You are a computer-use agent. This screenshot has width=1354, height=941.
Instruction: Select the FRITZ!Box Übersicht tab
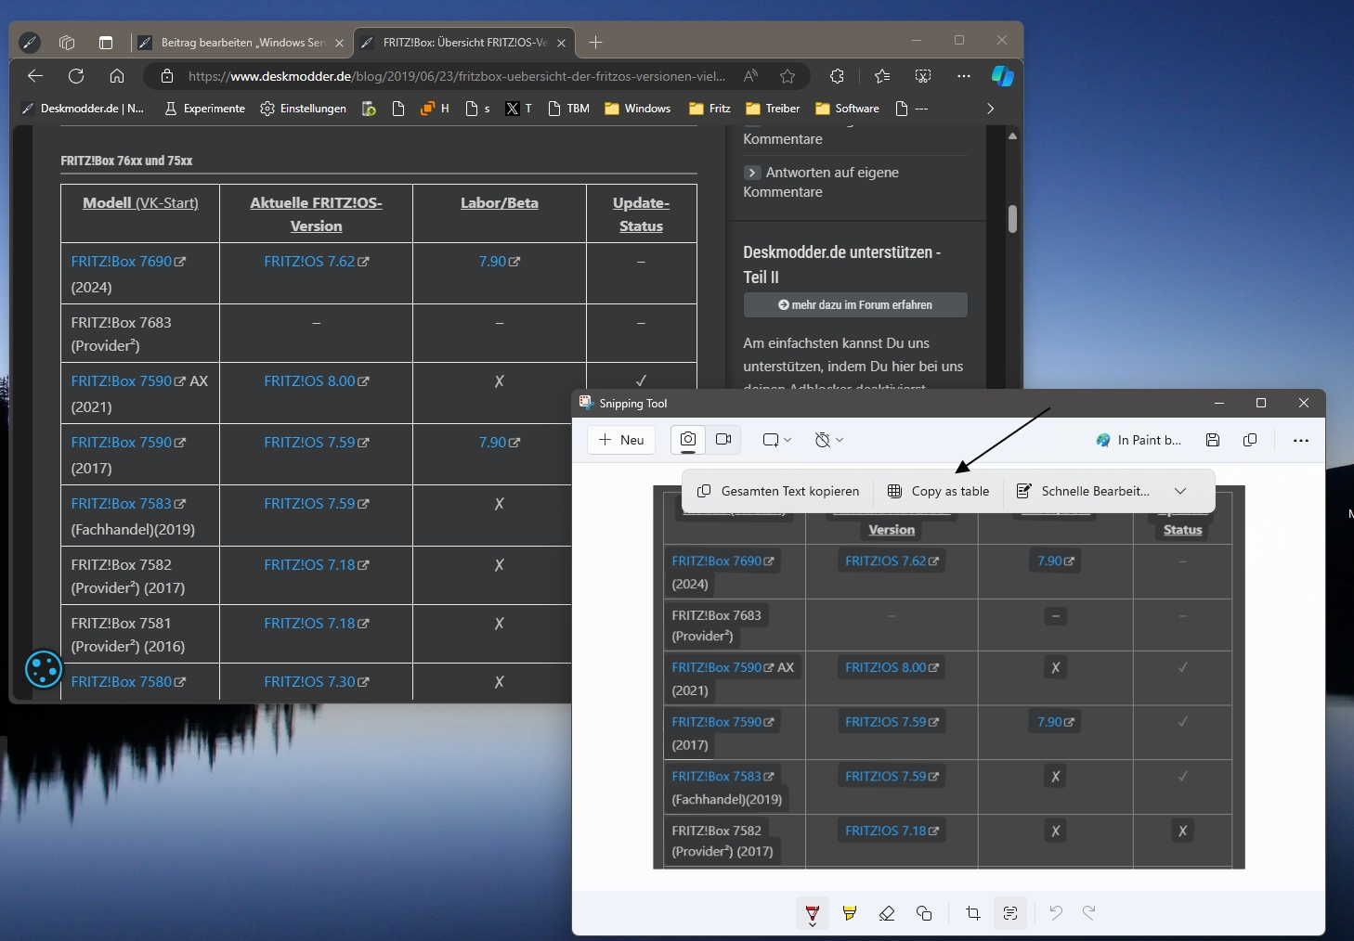pos(463,43)
